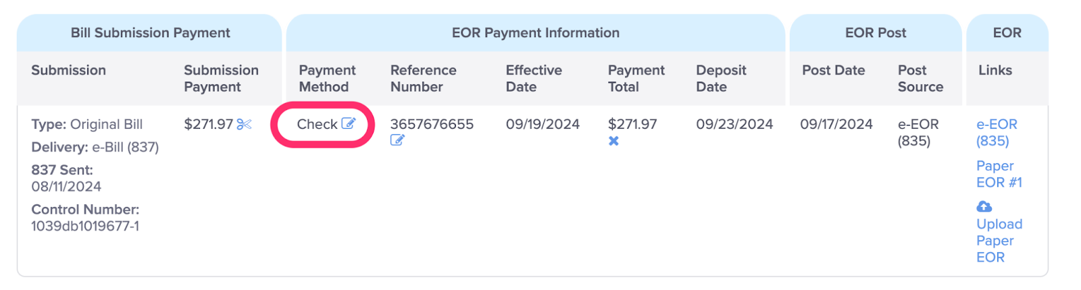This screenshot has width=1081, height=290.
Task: Edit reference number 3657676655 pencil icon
Action: click(397, 140)
